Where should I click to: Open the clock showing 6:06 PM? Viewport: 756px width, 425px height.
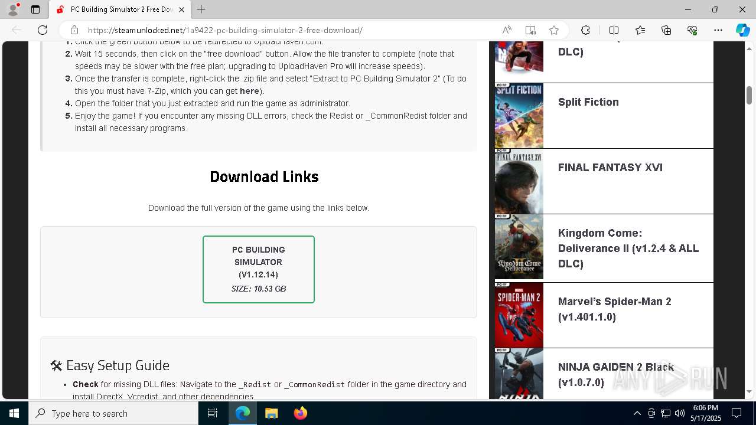tap(706, 413)
